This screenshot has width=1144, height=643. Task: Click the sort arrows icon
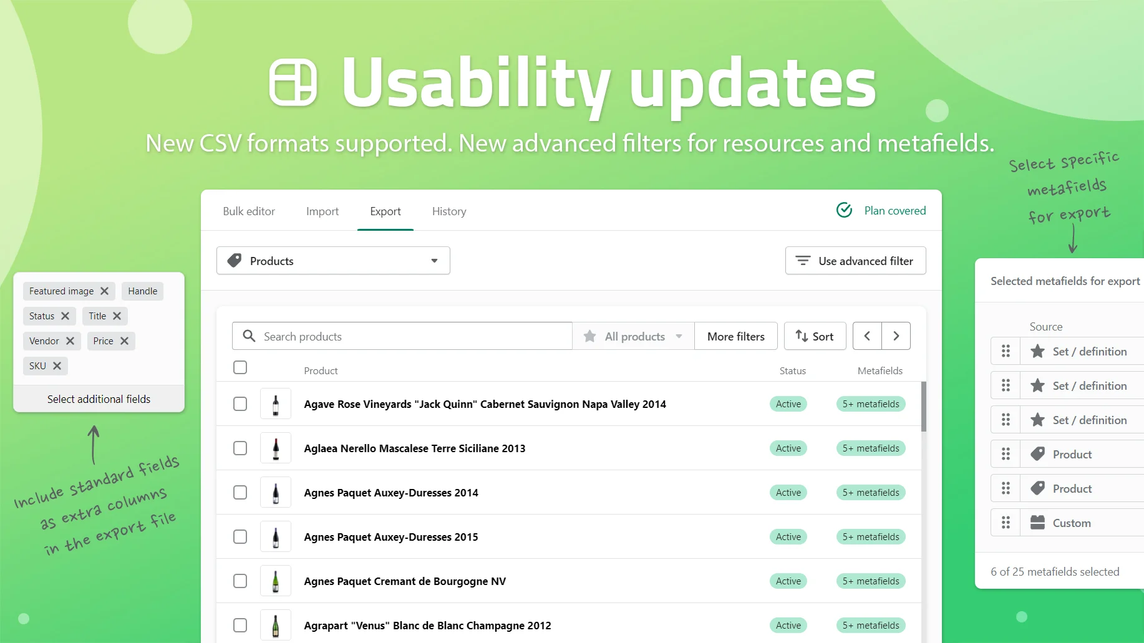click(x=802, y=336)
